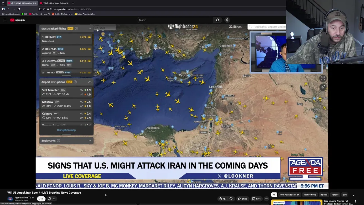The height and width of the screenshot is (205, 364).
Task: Start voice search with microphone icon
Action: (227, 20)
